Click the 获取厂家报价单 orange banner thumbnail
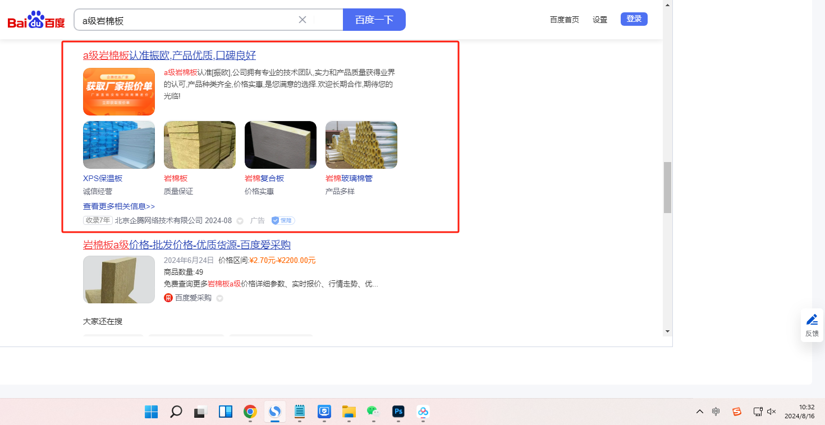The width and height of the screenshot is (825, 425). pyautogui.click(x=119, y=91)
